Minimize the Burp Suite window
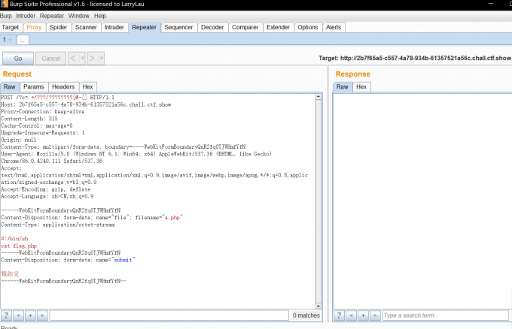This screenshot has width=512, height=329. tap(491, 4)
